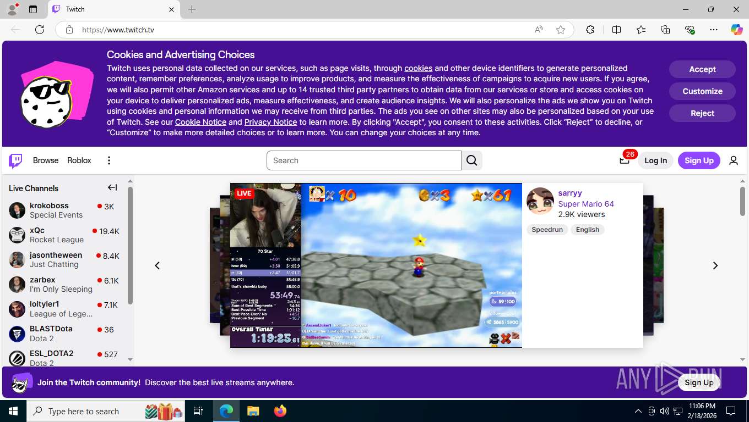
Task: Toggle Read aloud icon in address bar
Action: [539, 30]
